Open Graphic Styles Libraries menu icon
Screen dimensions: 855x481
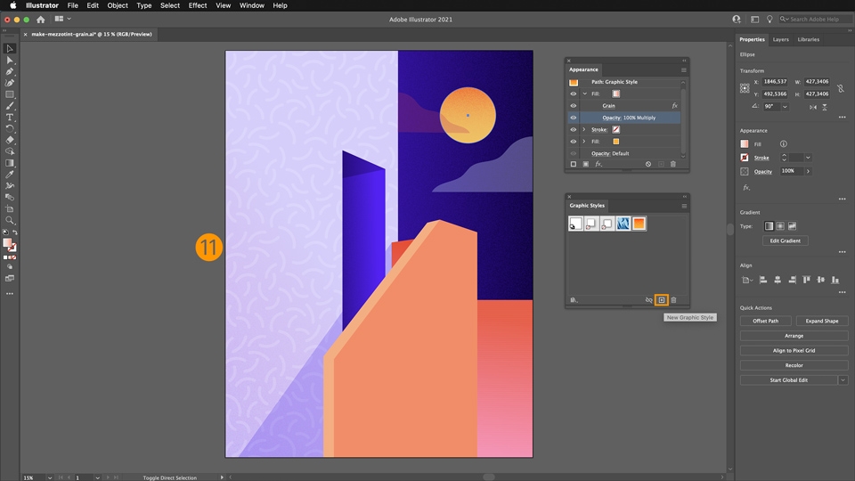click(574, 300)
